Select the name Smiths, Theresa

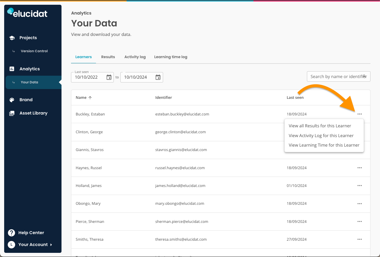point(90,239)
